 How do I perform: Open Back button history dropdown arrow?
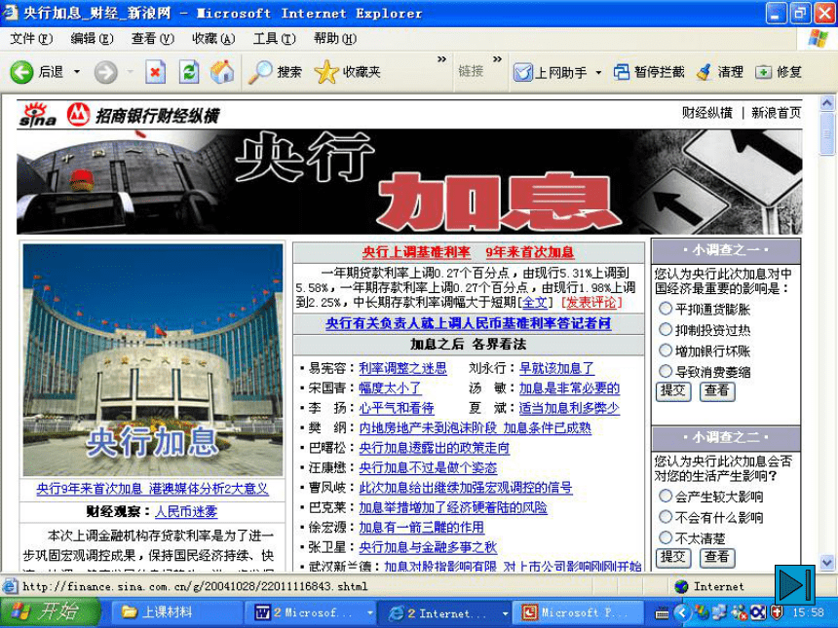[77, 71]
